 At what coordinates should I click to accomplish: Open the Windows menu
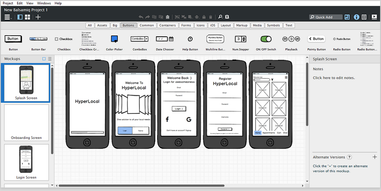click(44, 3)
